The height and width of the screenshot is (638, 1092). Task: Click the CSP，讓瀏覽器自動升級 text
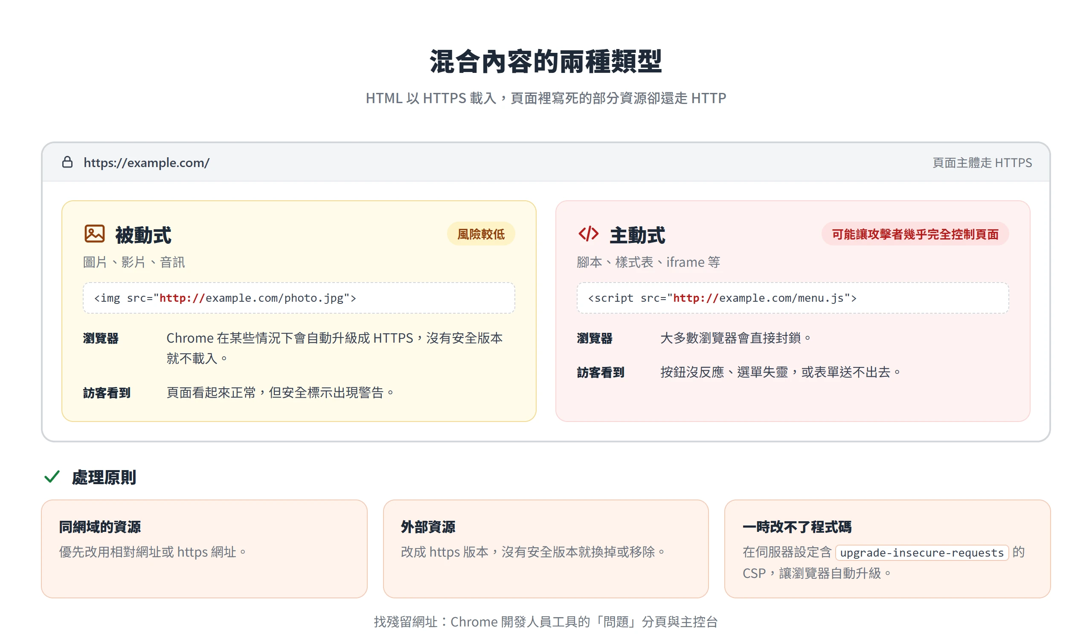coord(817,573)
